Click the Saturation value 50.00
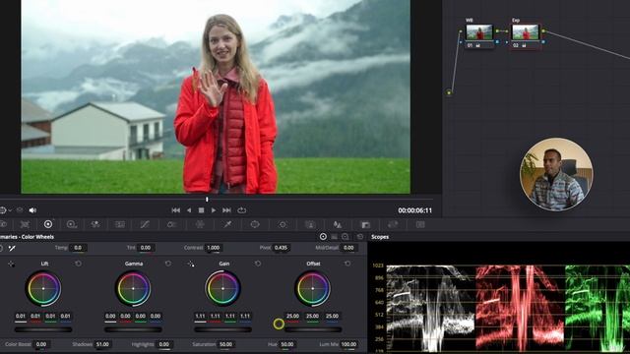The height and width of the screenshot is (354, 630). click(x=225, y=344)
